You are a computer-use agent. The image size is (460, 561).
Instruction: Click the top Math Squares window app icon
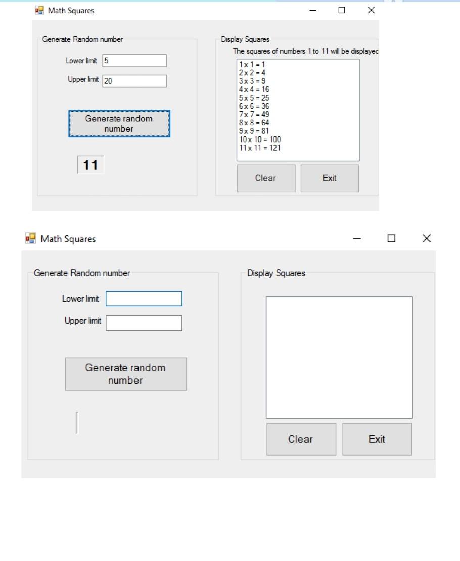[39, 11]
